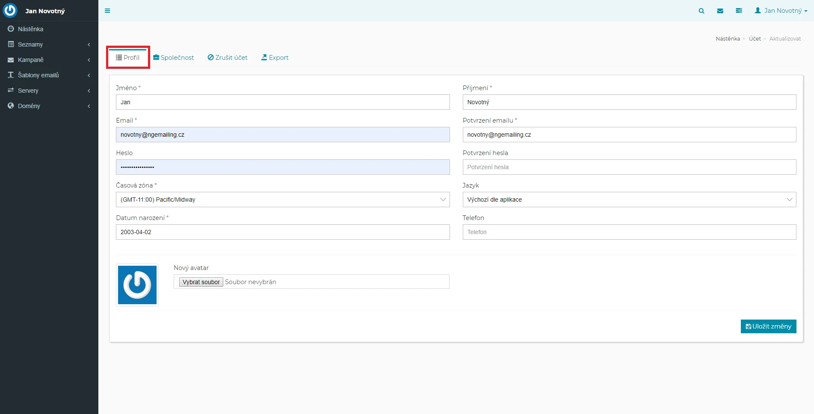Click the current avatar thumbnail image

point(137,285)
